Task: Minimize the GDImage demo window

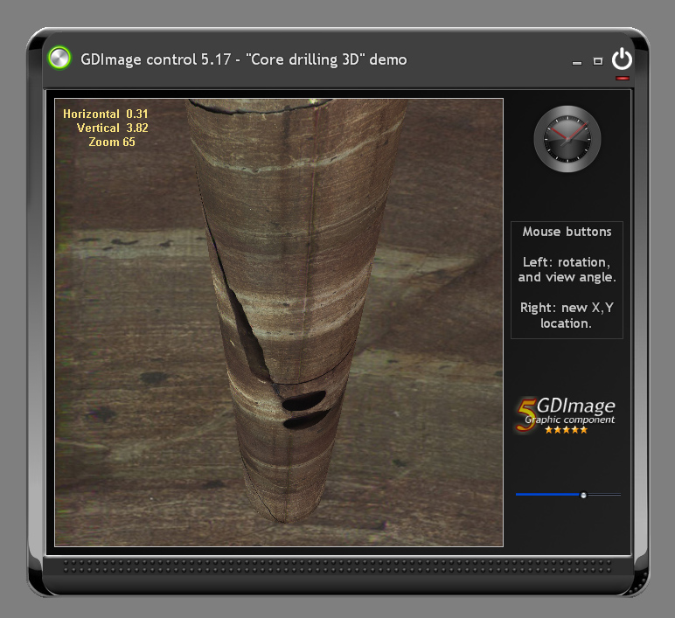Action: [x=577, y=63]
